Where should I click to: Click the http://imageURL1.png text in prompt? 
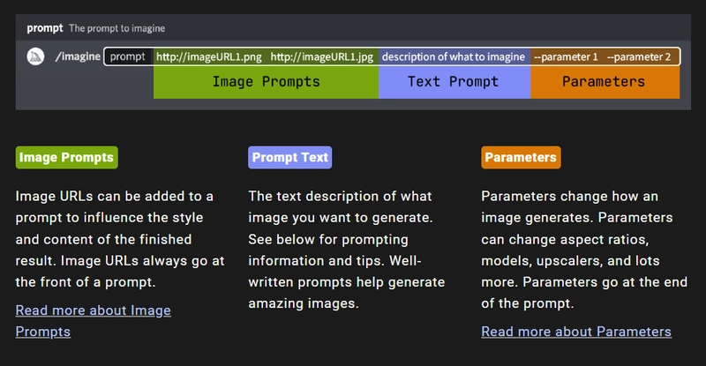click(x=209, y=56)
